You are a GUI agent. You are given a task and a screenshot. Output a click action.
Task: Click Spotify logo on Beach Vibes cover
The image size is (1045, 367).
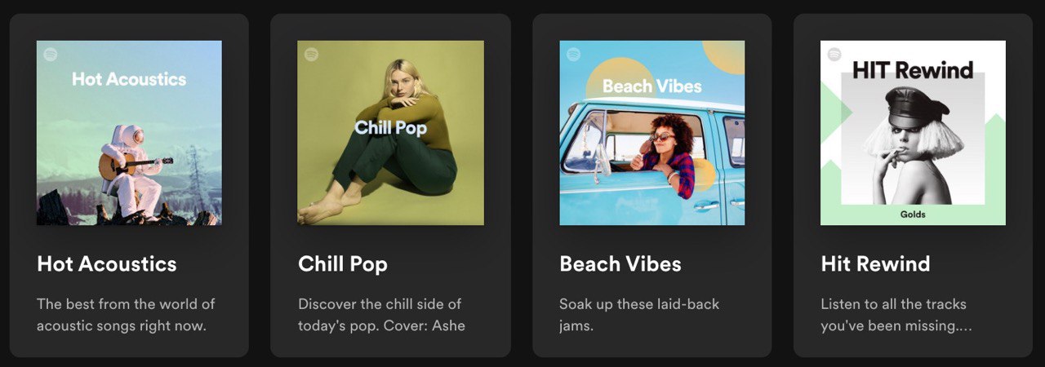tap(573, 55)
